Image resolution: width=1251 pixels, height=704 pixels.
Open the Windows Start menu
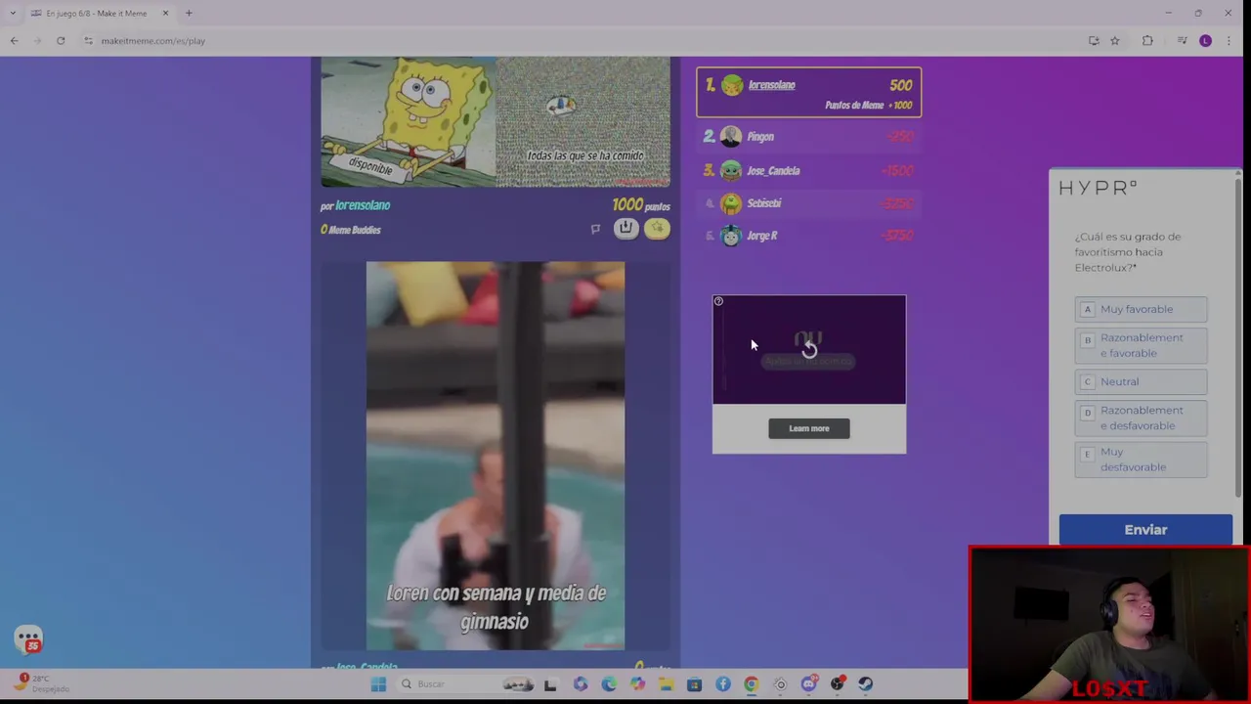[x=378, y=684]
